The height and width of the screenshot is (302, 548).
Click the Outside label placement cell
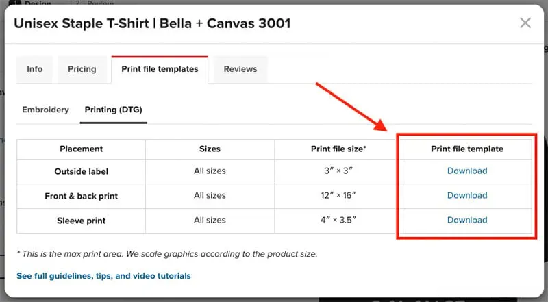coord(82,171)
